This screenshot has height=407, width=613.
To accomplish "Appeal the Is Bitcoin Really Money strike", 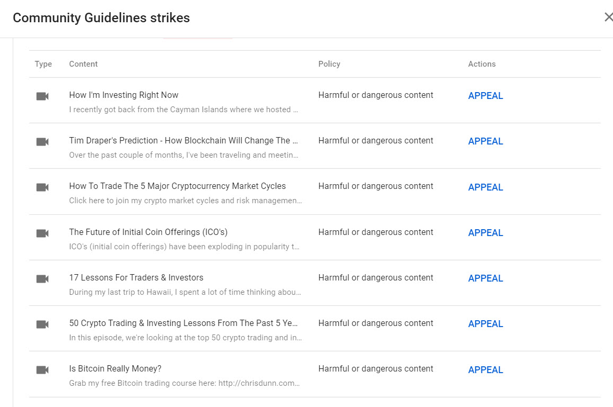I will point(485,370).
